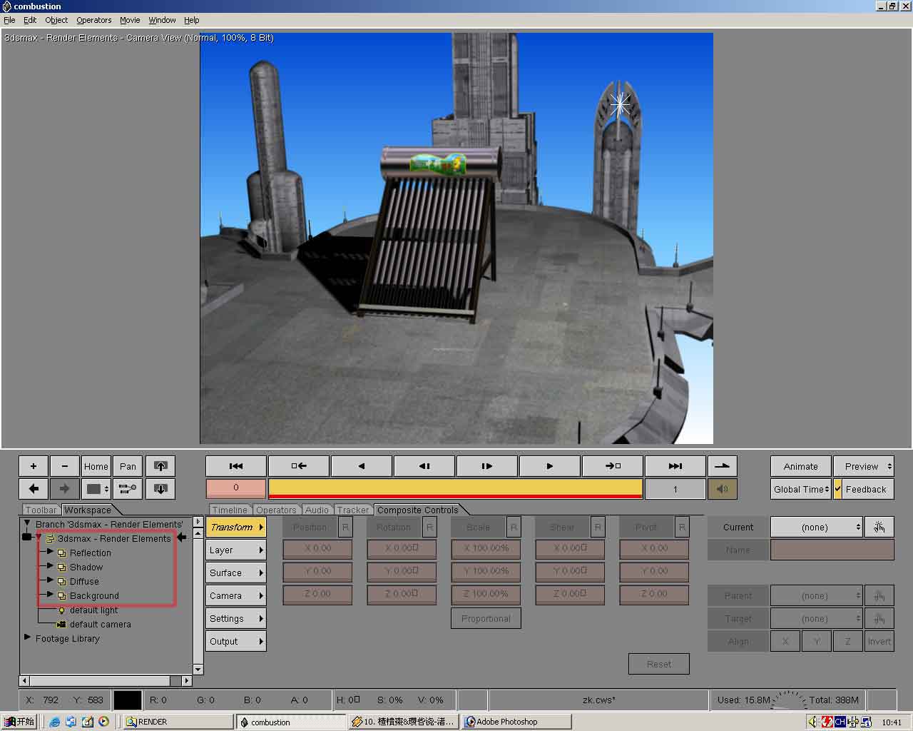Click the Shadow layer icon
This screenshot has height=731, width=913.
tap(62, 568)
